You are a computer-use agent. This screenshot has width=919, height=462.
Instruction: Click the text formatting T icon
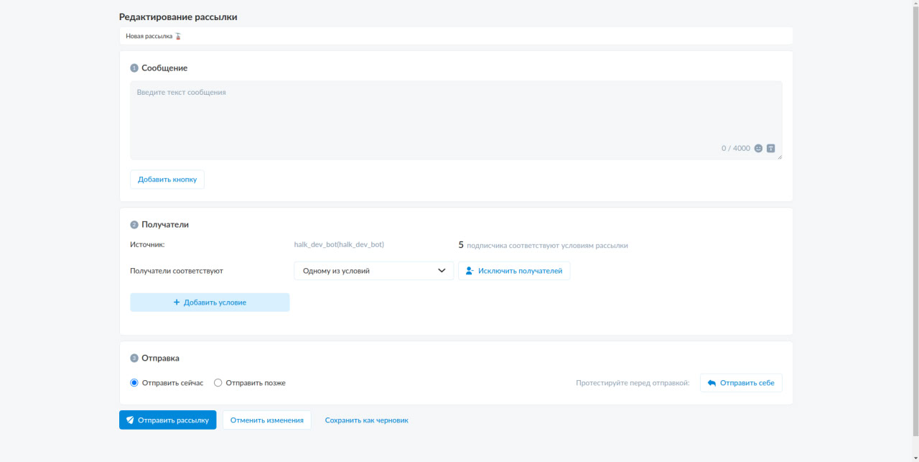770,148
